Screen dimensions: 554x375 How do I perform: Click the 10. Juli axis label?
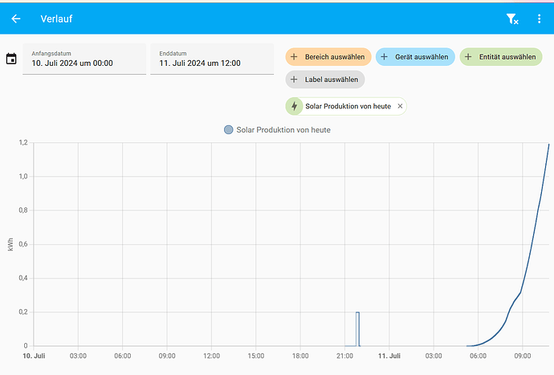(34, 356)
